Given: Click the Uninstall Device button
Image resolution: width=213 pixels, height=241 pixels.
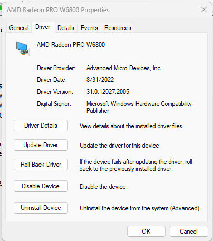Looking at the screenshot, I should click(41, 208).
